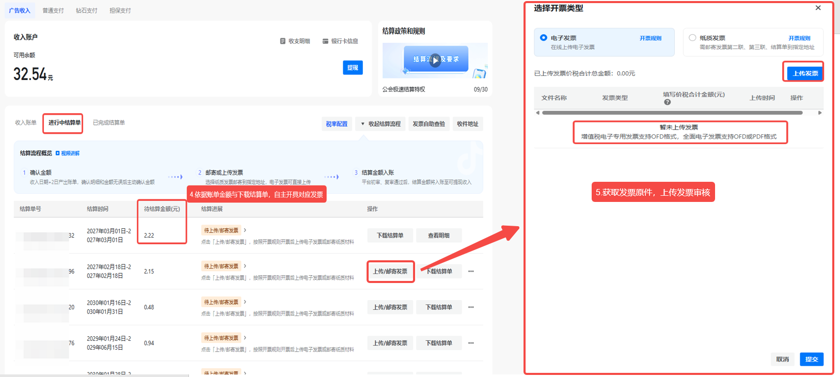This screenshot has width=840, height=377.
Task: Open more options for the 2.15 settlement row
Action: point(471,272)
